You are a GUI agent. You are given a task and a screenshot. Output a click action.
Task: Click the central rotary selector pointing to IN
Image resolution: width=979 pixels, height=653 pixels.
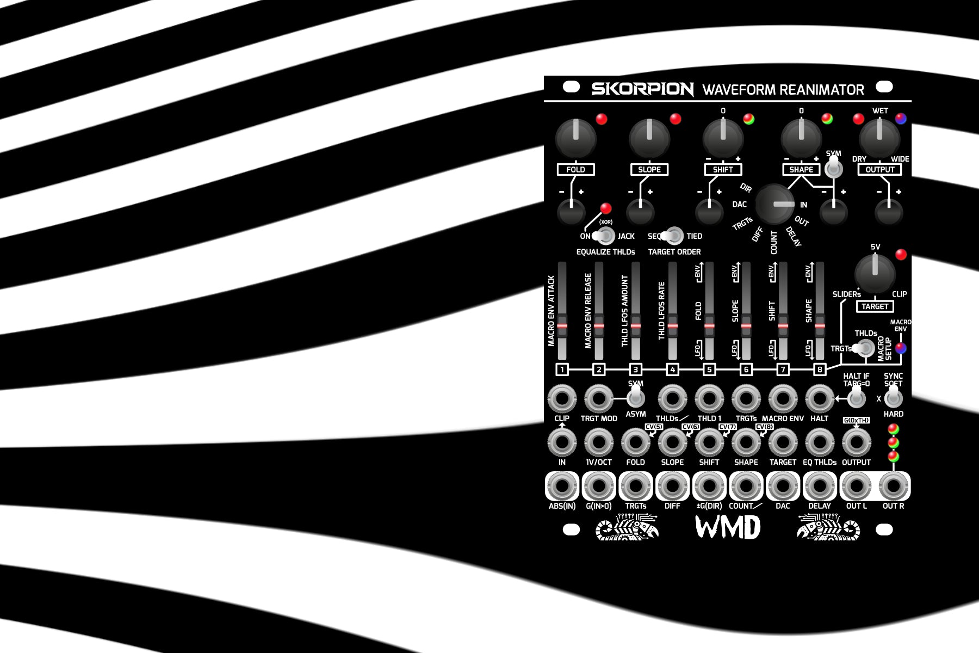(775, 205)
